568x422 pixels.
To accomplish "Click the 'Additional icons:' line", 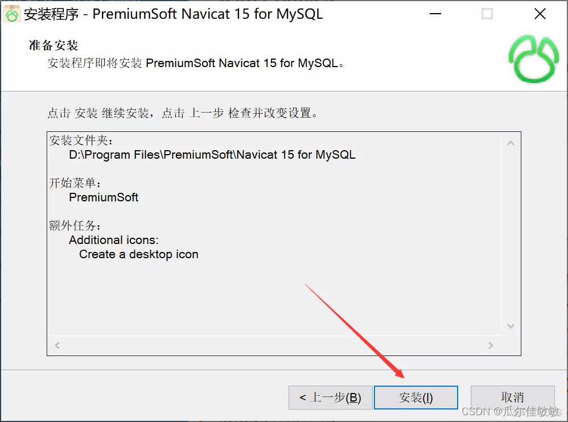I will point(114,240).
